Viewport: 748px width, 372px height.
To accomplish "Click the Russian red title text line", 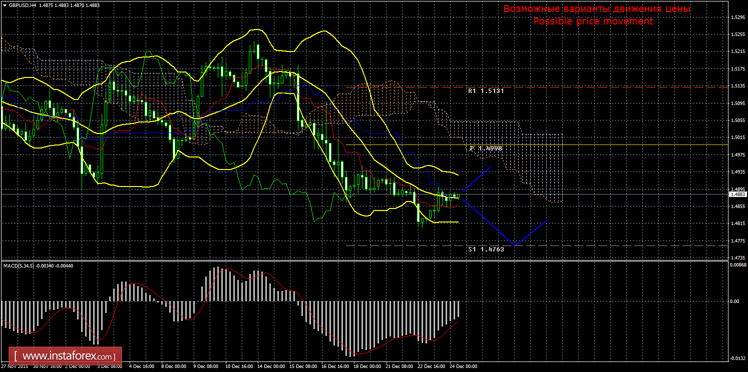I will pos(597,9).
